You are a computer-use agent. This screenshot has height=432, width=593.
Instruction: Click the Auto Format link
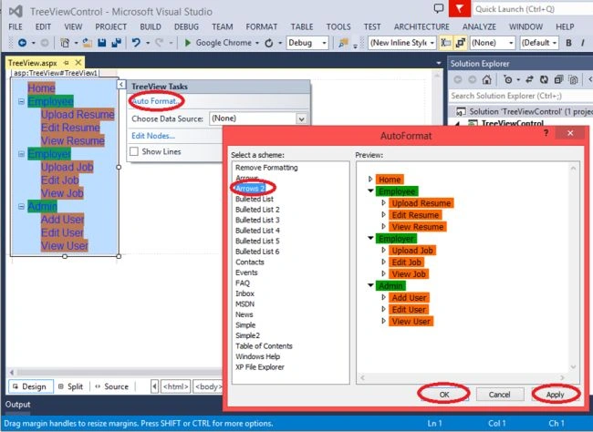pos(155,101)
